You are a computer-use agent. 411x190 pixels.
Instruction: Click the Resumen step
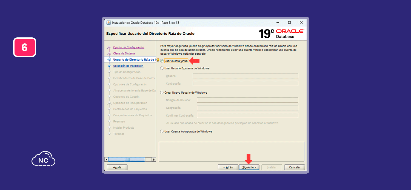[119, 121]
